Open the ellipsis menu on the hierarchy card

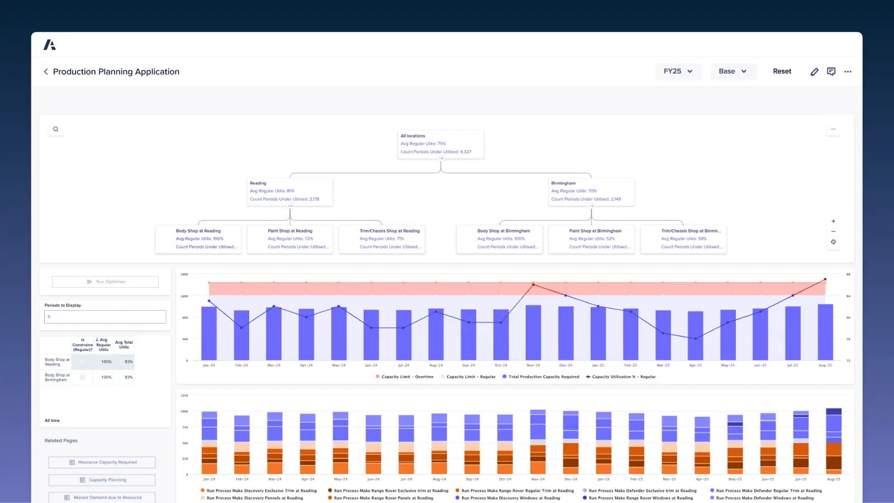(833, 129)
